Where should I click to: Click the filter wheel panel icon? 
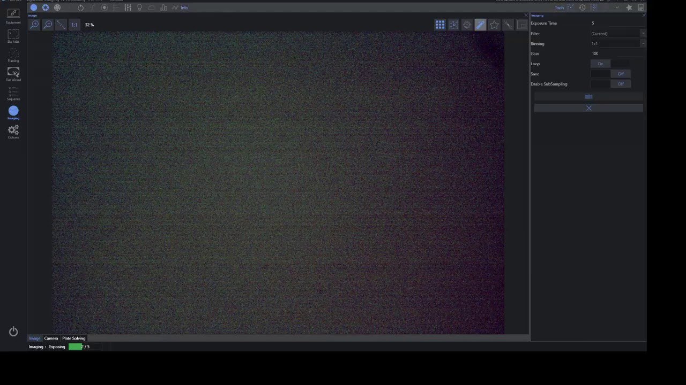coord(57,7)
